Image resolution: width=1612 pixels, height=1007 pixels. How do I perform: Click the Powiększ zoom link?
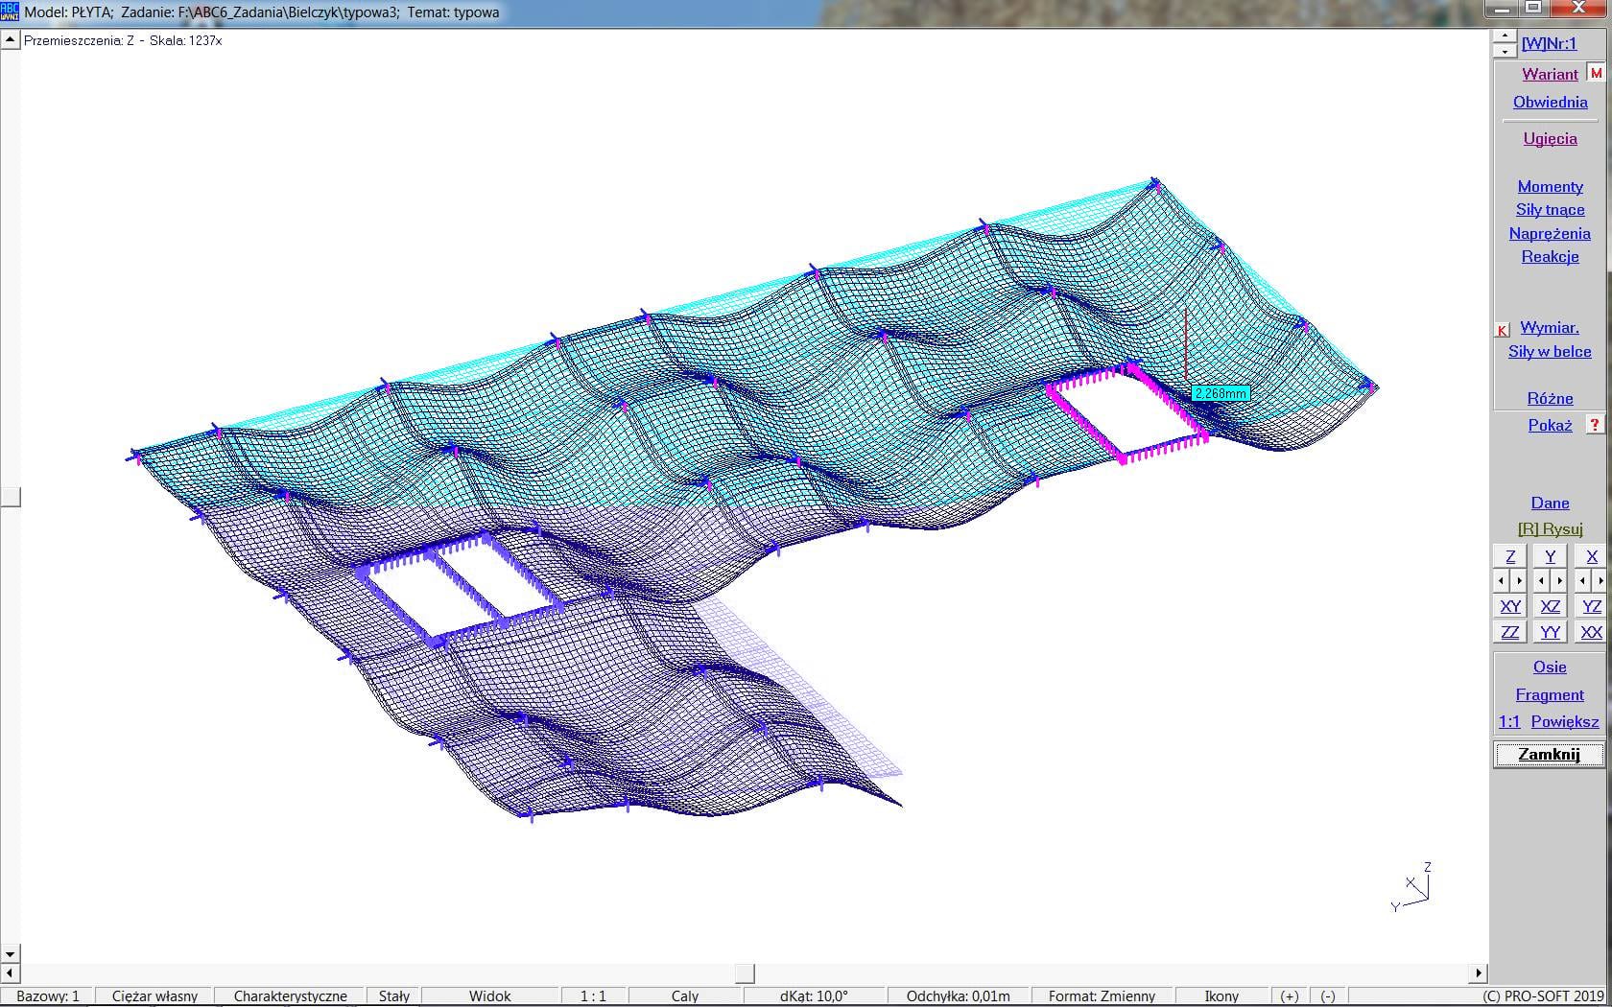[x=1564, y=721]
